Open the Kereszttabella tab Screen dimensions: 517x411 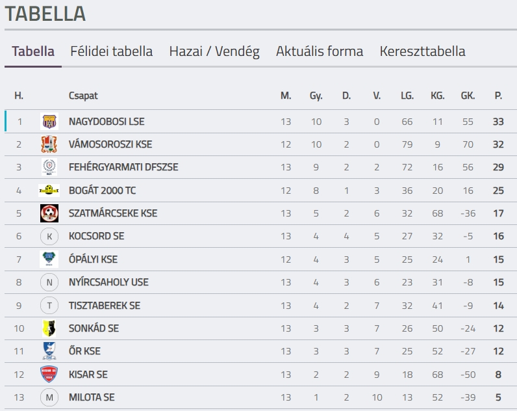(x=422, y=51)
